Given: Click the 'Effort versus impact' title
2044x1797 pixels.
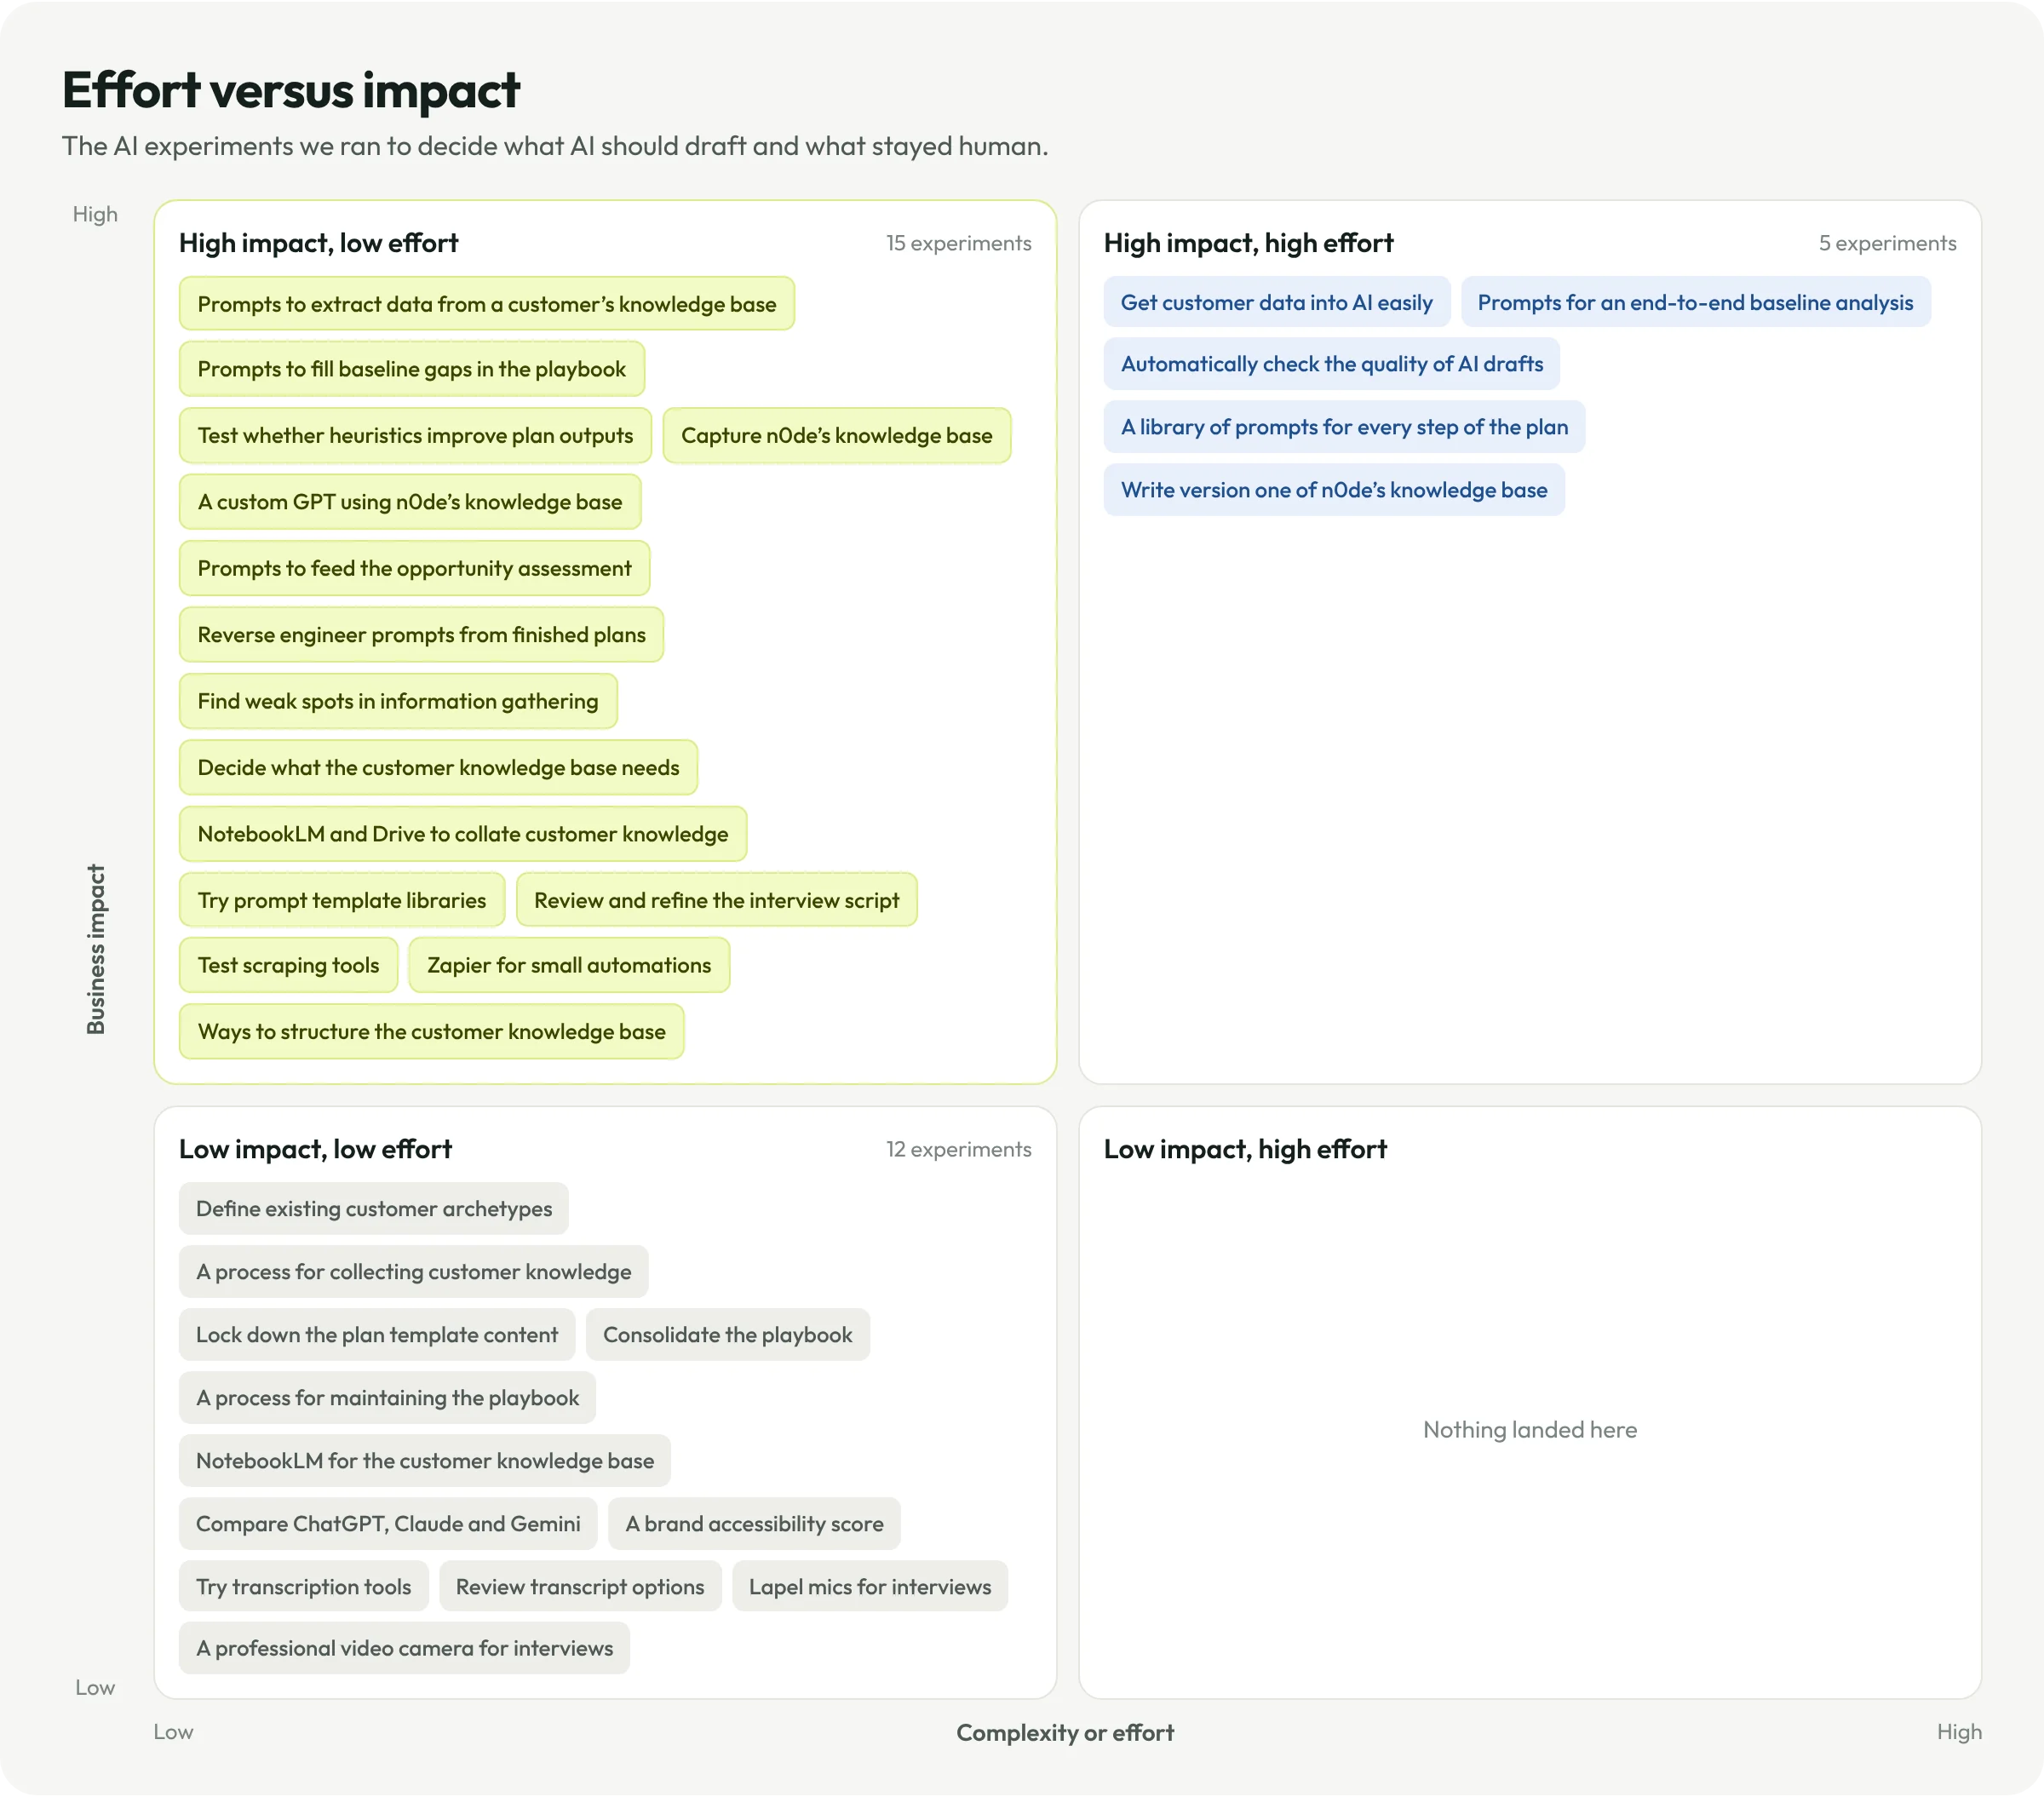Looking at the screenshot, I should pos(291,90).
